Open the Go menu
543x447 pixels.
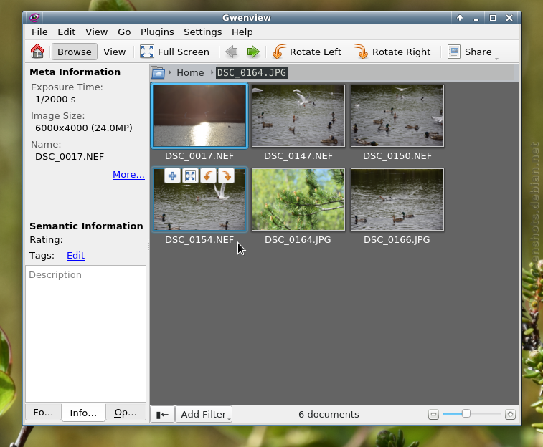pyautogui.click(x=124, y=32)
